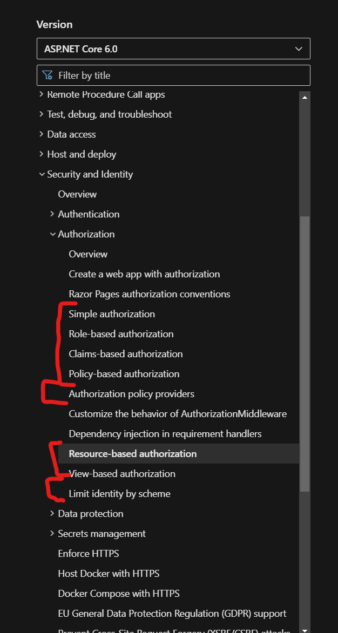The image size is (338, 633).
Task: Expand the Authentication node
Action: 52,214
